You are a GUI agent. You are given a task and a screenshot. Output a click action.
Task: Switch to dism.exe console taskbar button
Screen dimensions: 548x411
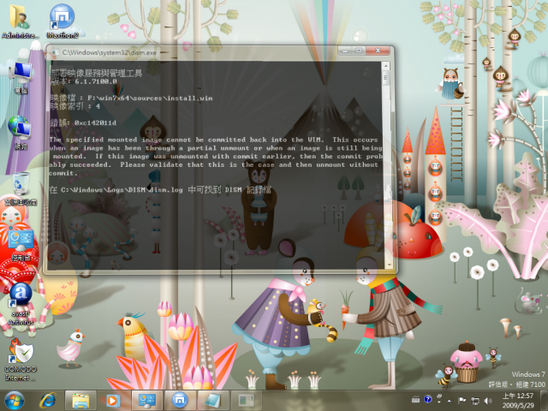(x=246, y=401)
